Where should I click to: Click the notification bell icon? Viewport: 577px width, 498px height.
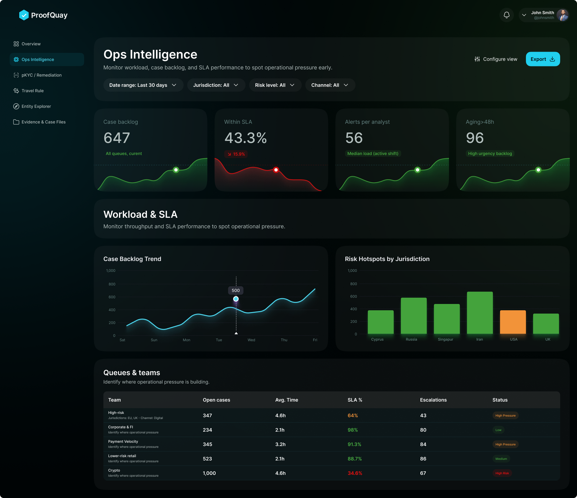click(x=507, y=15)
